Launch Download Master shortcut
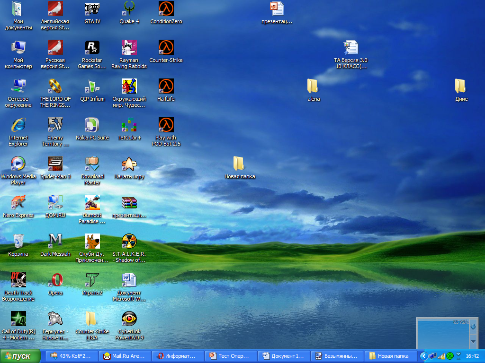 (92, 171)
